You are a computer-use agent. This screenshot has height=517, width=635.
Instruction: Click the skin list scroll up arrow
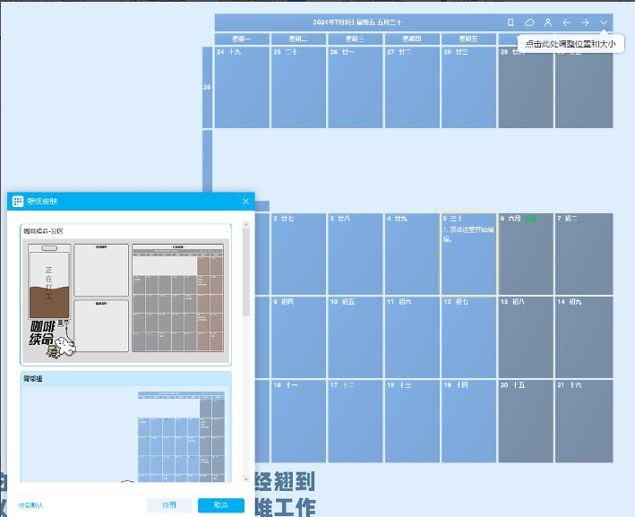click(x=245, y=225)
